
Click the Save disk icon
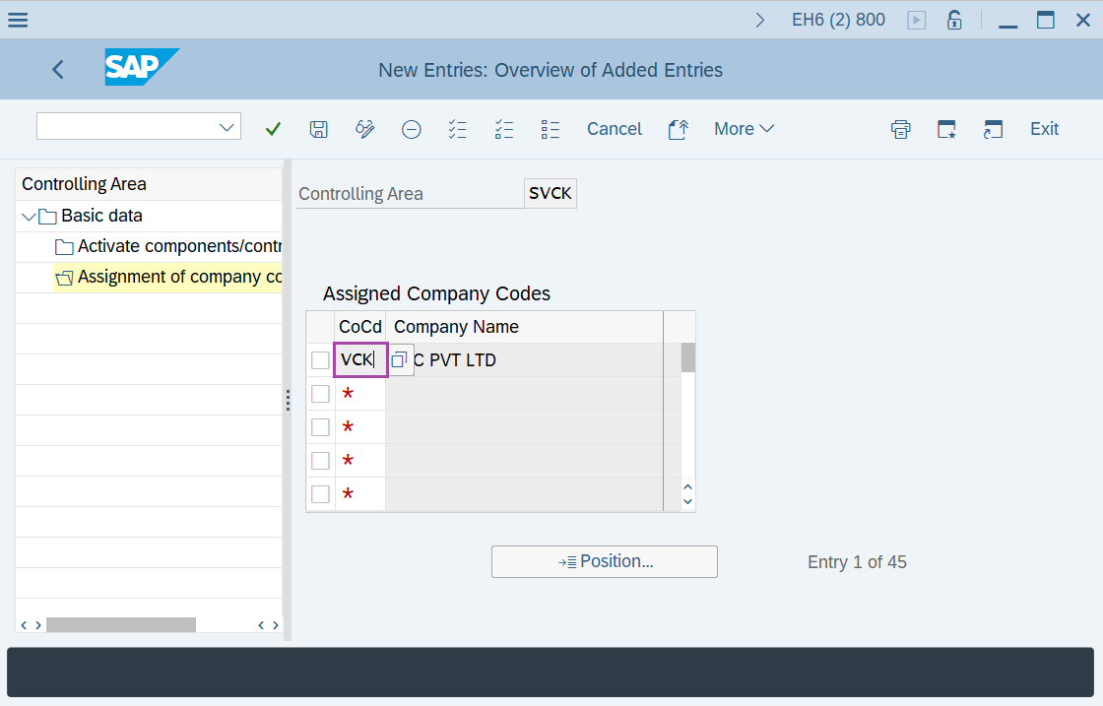pyautogui.click(x=318, y=129)
